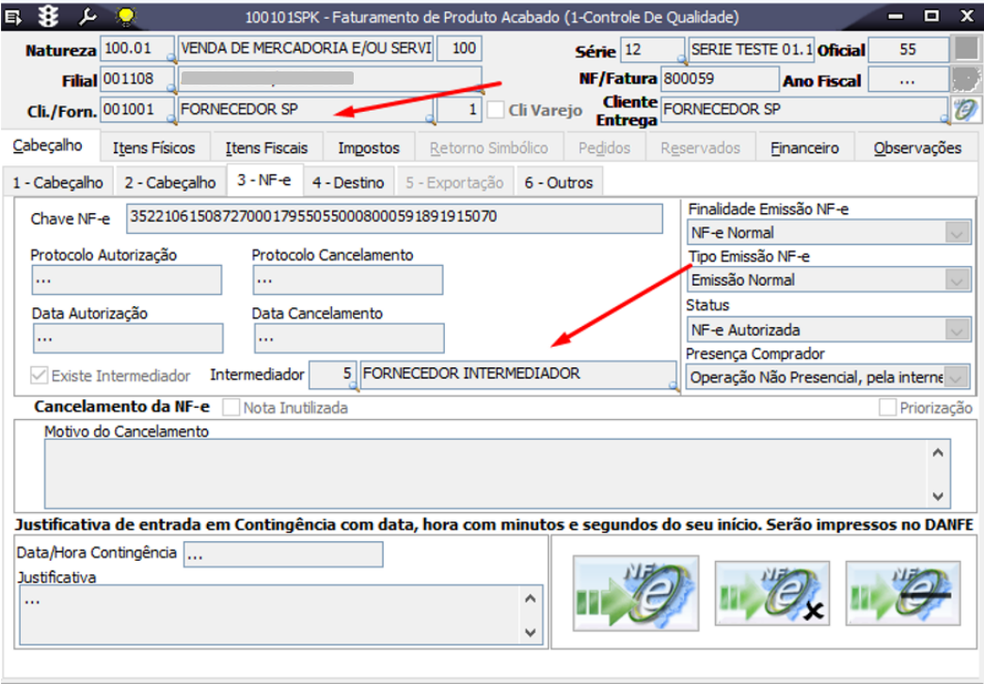This screenshot has width=984, height=684.
Task: Click the Intermediador code field showing 5
Action: [333, 375]
